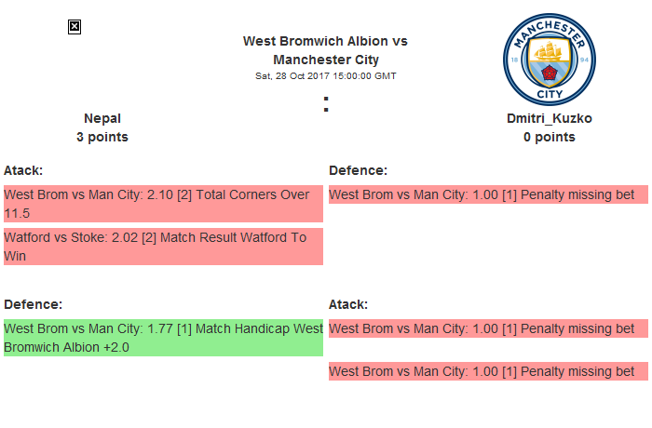Click the Defence heading under Dmitri_Kuzko
Viewport: 652px width, 428px height.
(358, 170)
